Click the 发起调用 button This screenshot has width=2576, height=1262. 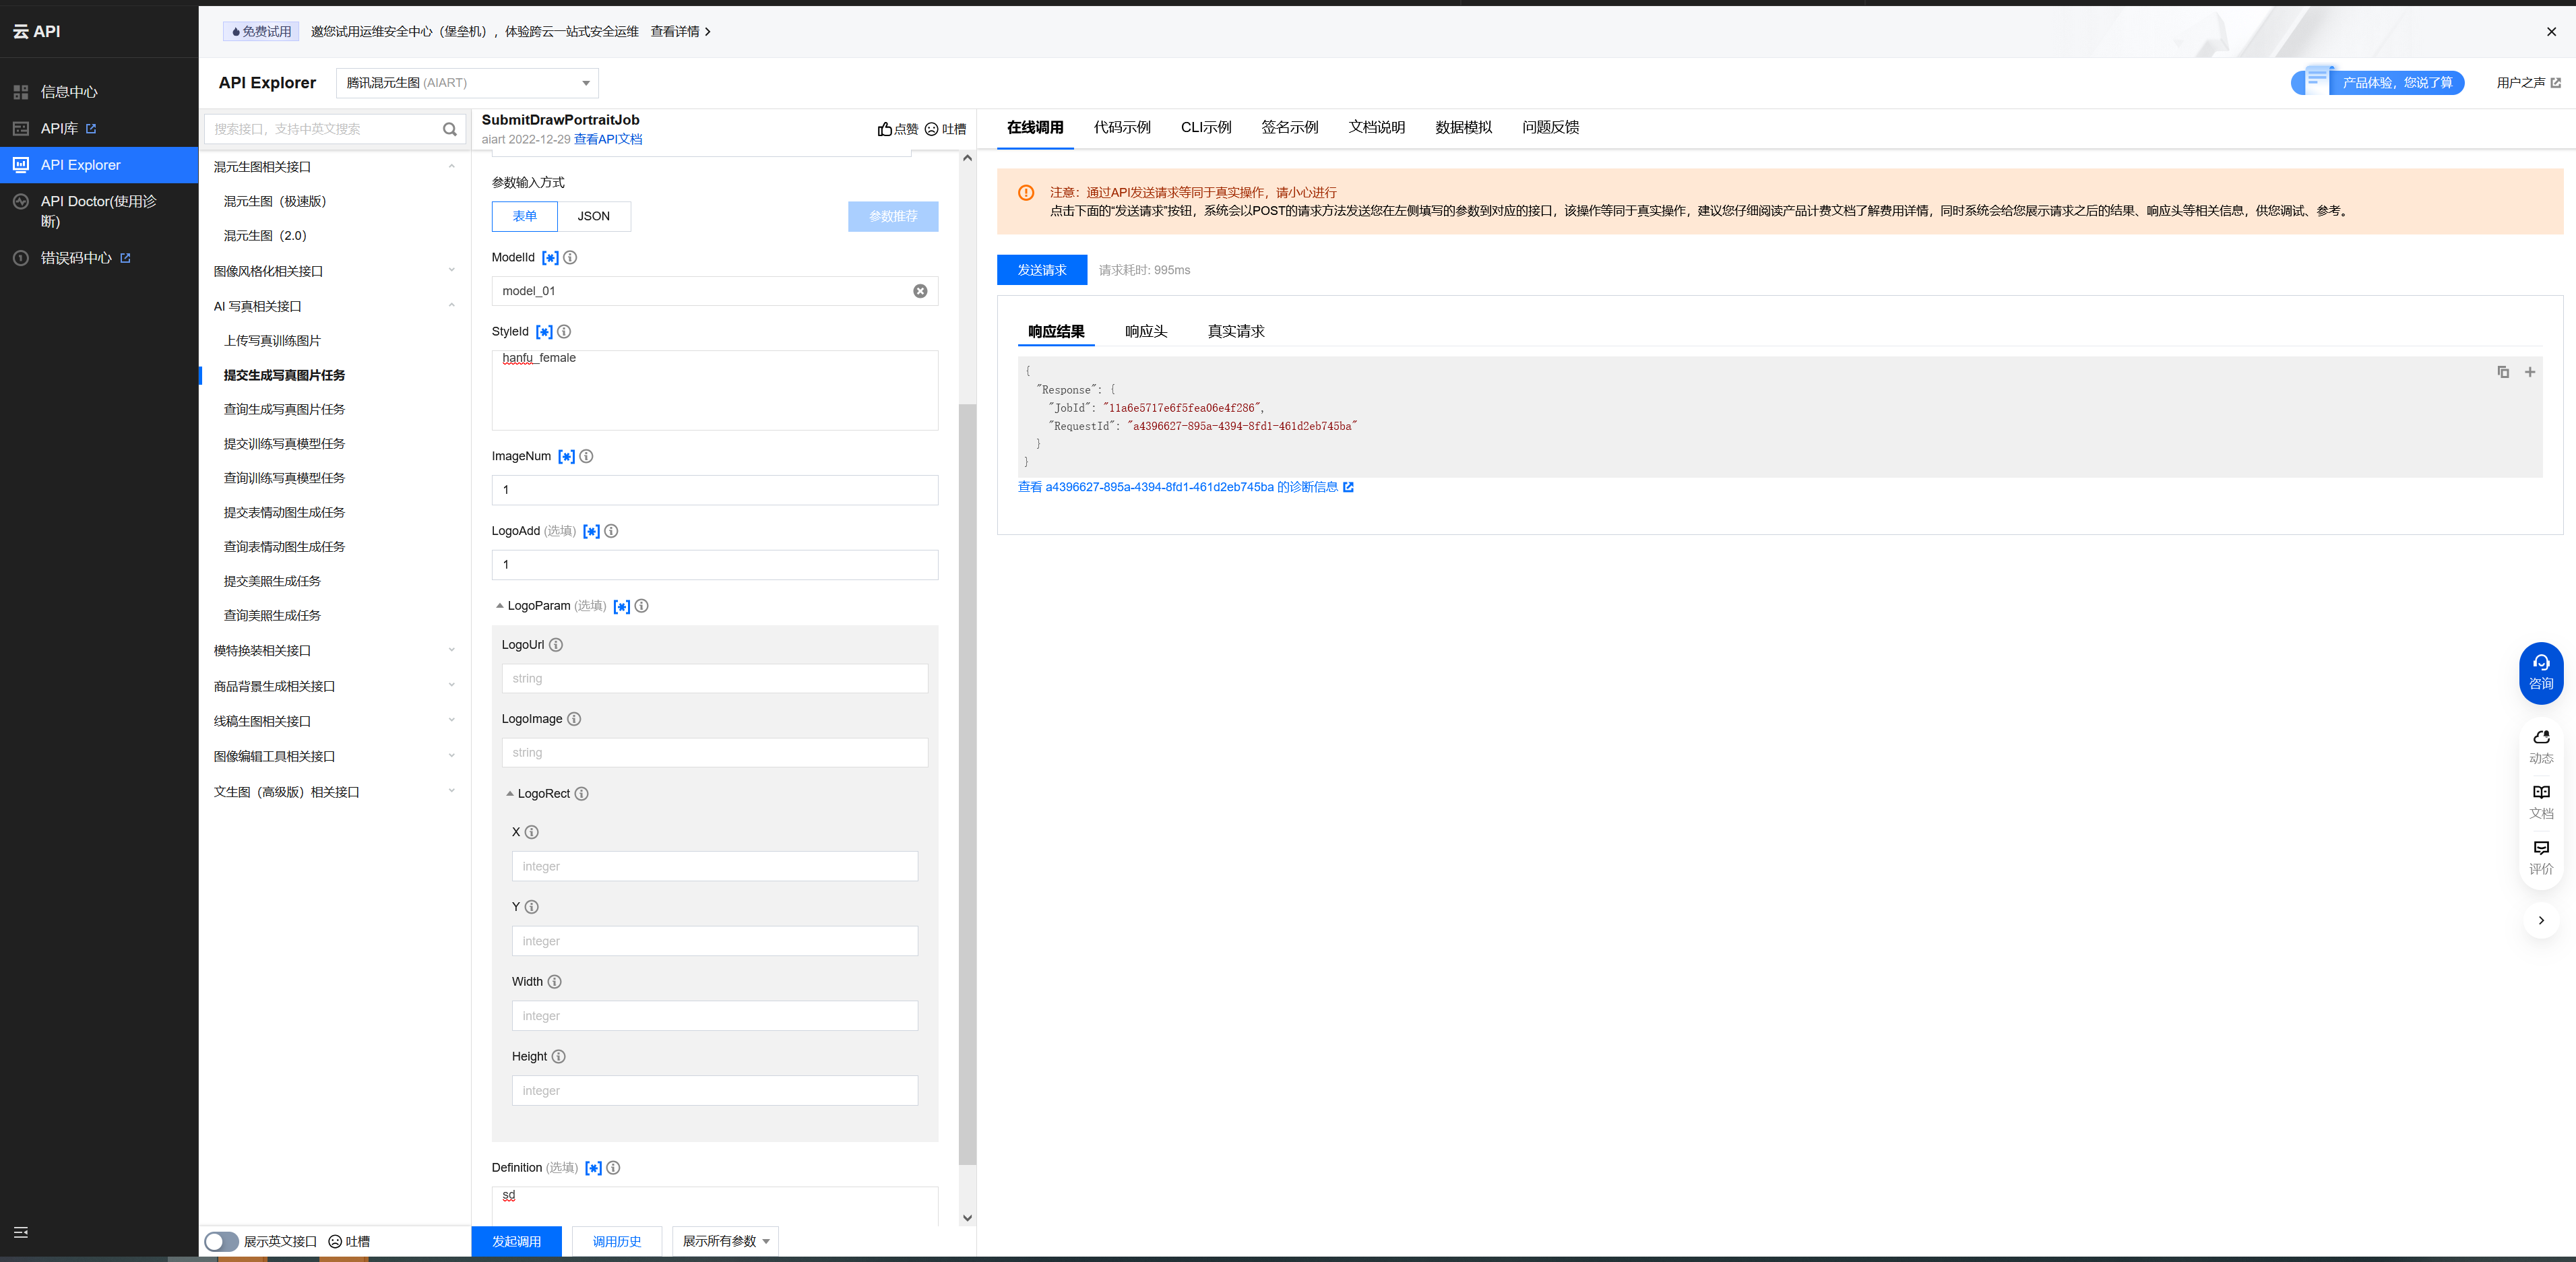(x=517, y=1241)
